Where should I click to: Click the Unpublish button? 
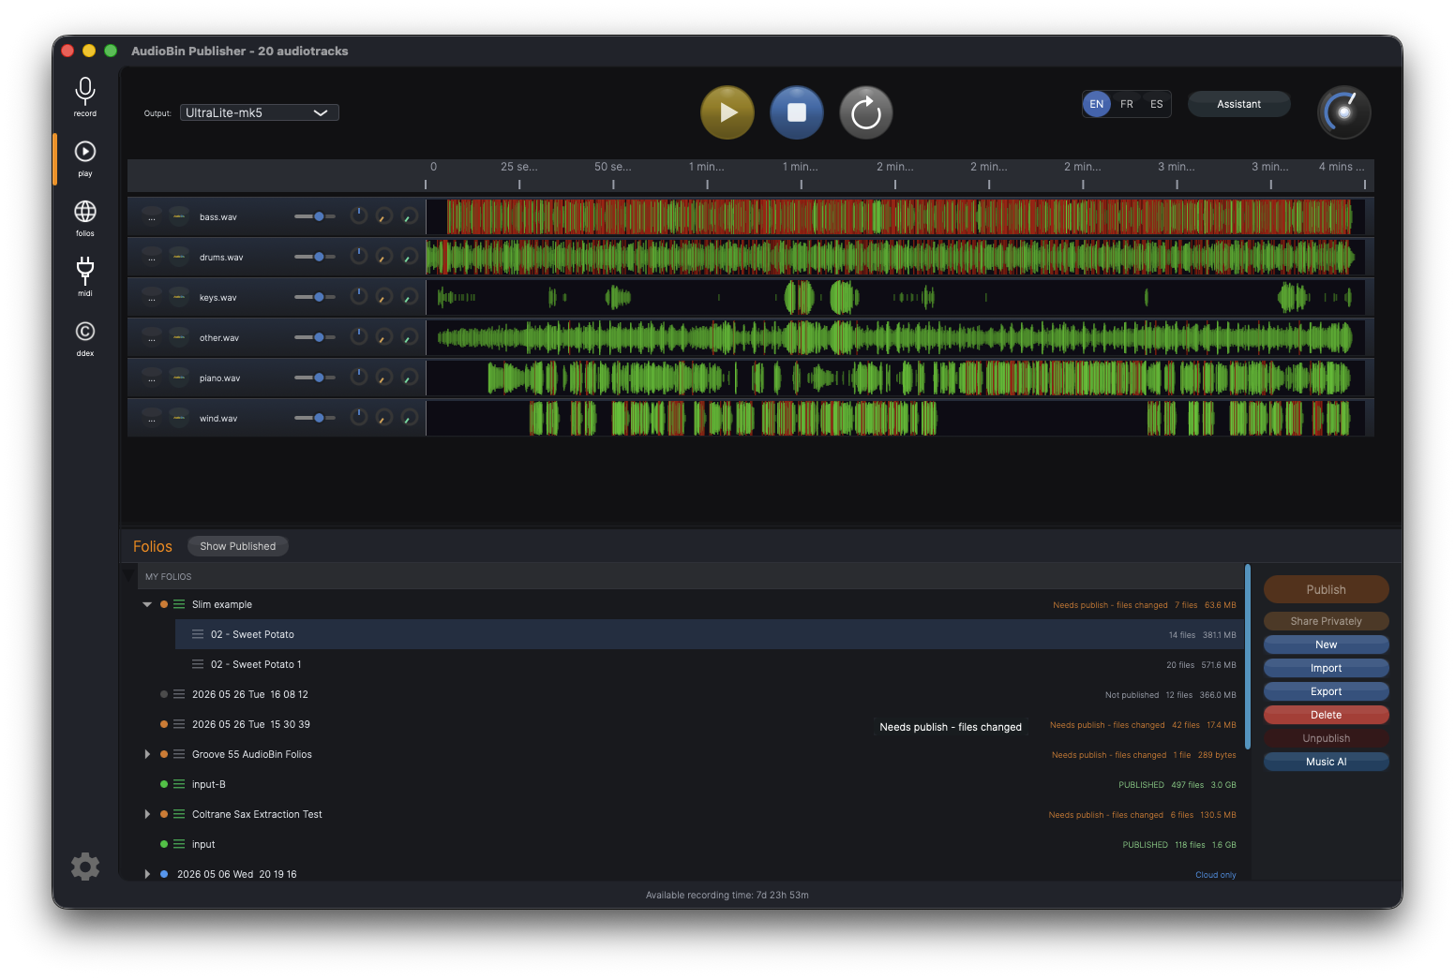point(1327,738)
